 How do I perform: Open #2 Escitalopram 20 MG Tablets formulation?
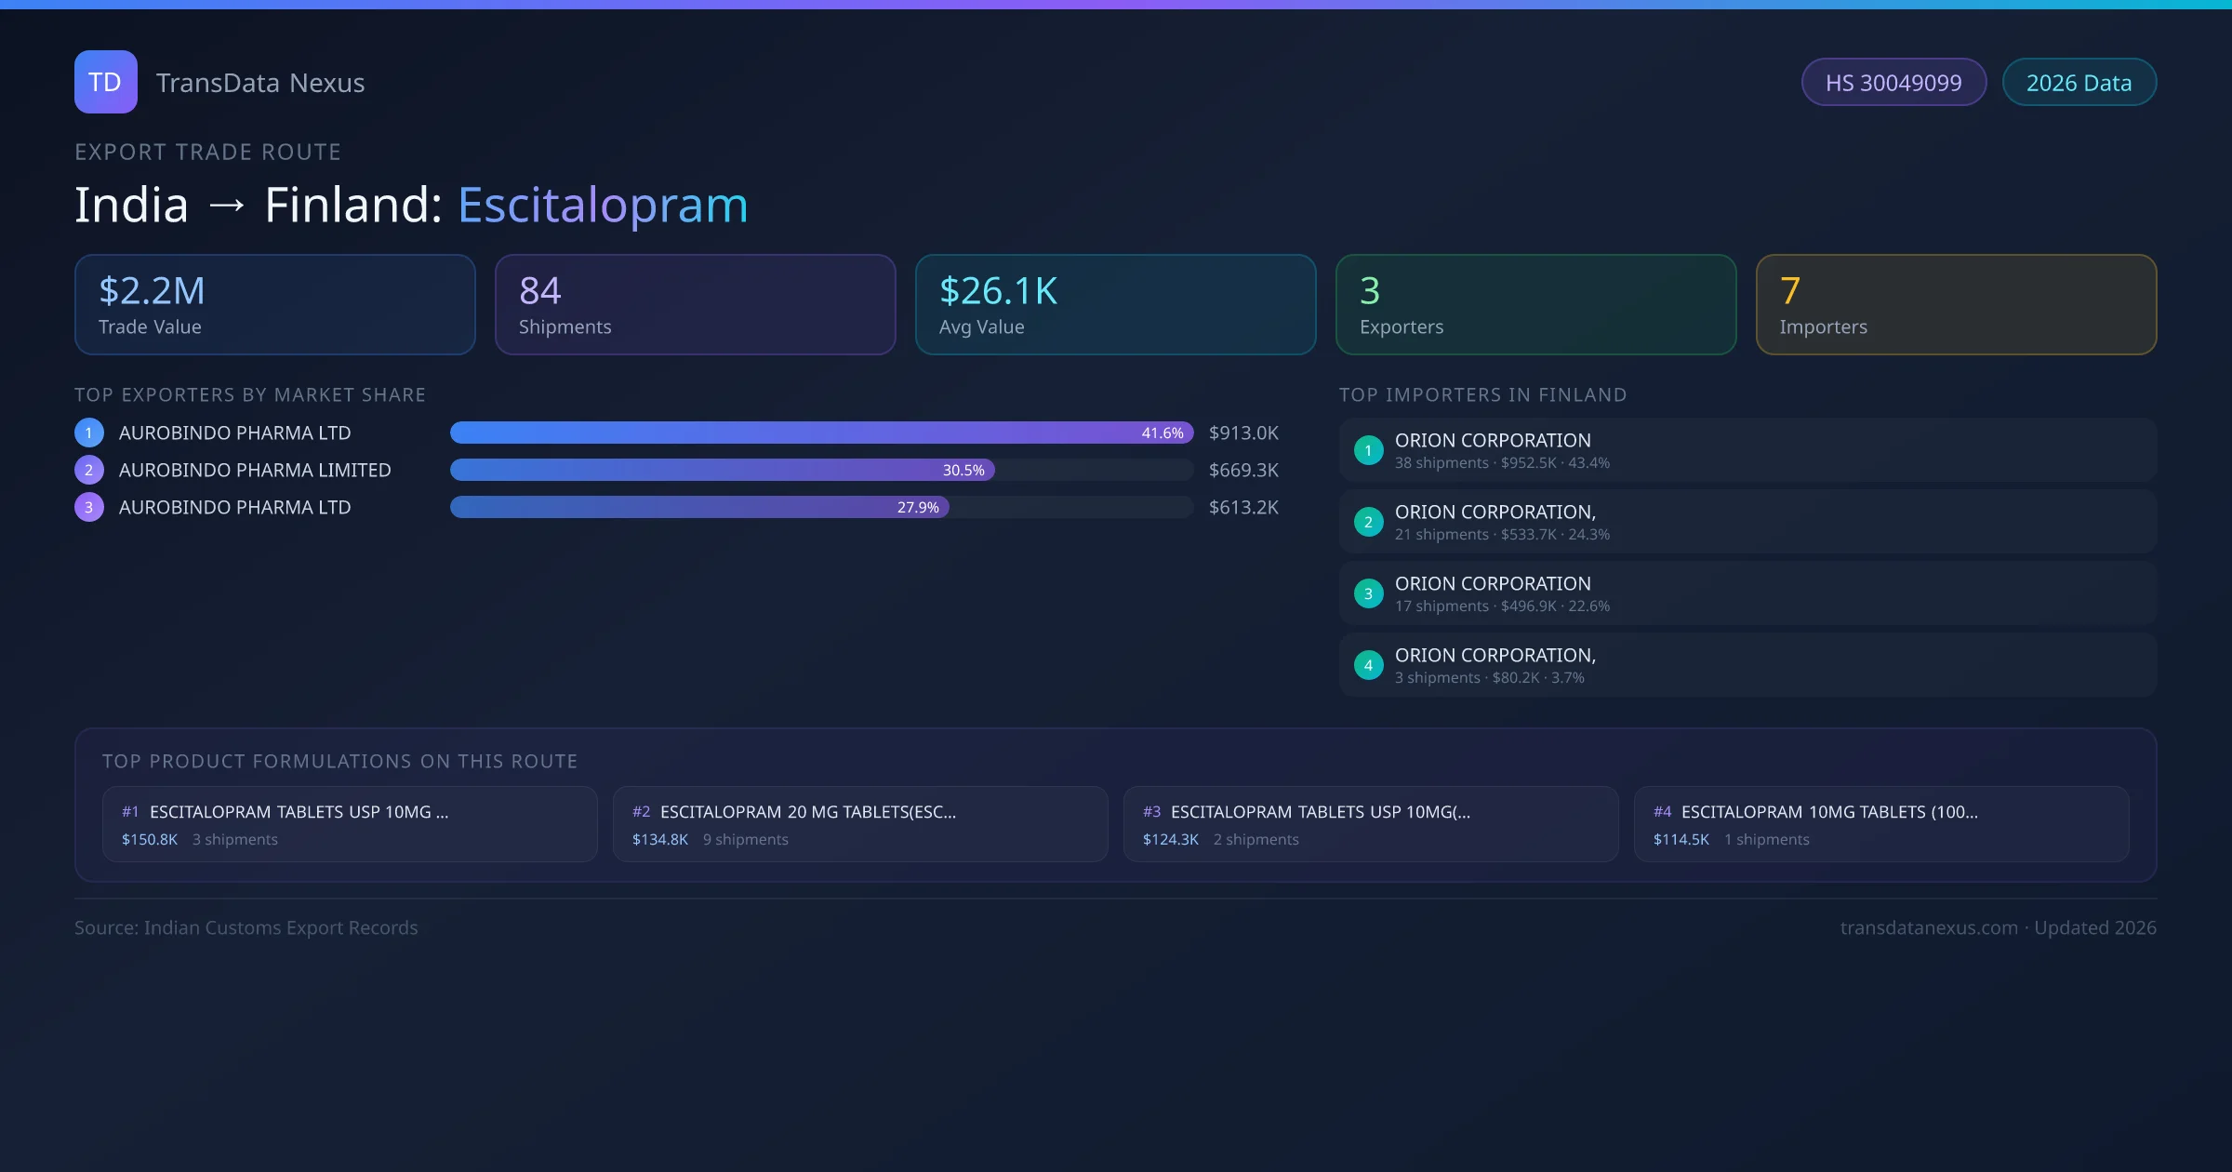[x=860, y=824]
